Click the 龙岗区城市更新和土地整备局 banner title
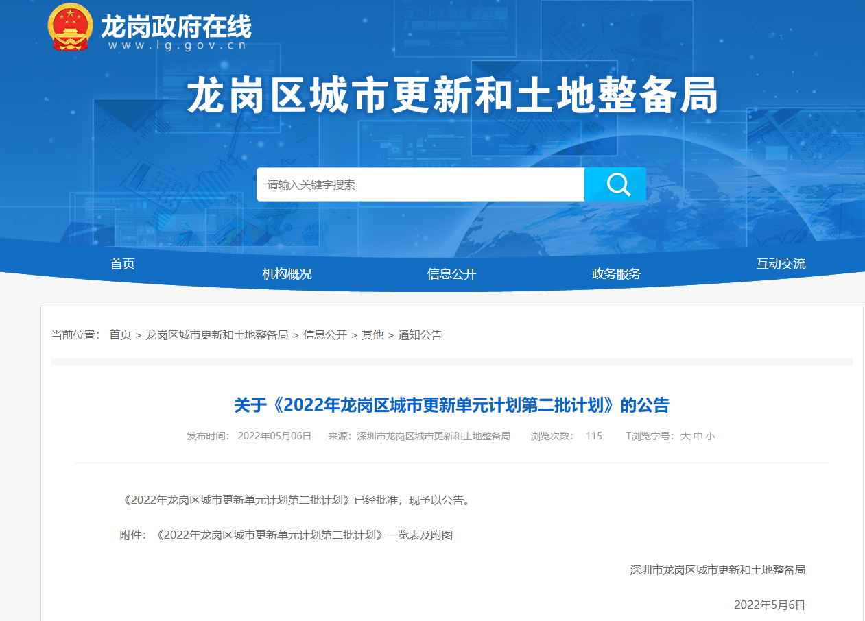Image resolution: width=865 pixels, height=621 pixels. (452, 95)
